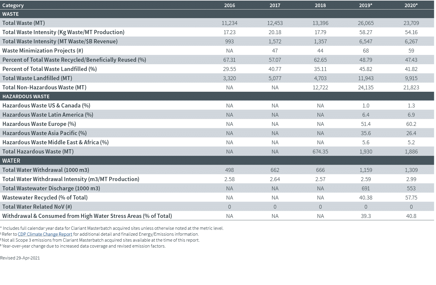This screenshot has width=436, height=285.
Task: Click the 2017 column header
Action: pos(275,5)
